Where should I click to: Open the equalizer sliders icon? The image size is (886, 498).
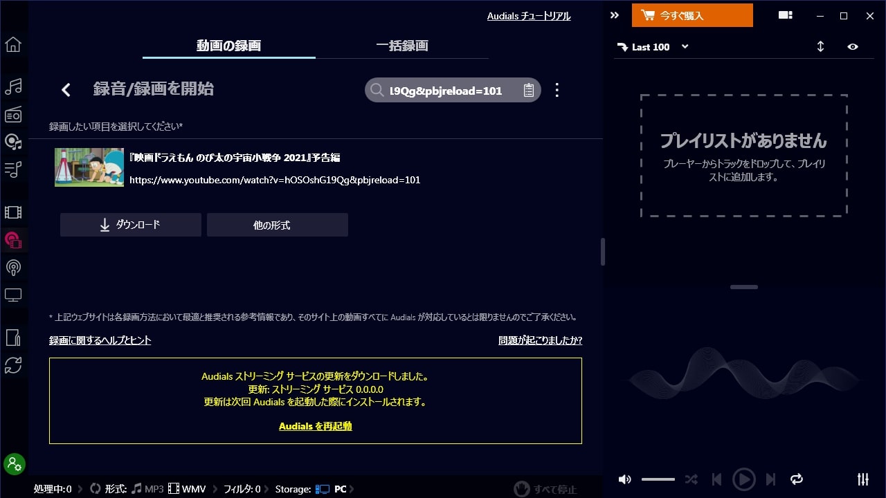[x=862, y=479]
